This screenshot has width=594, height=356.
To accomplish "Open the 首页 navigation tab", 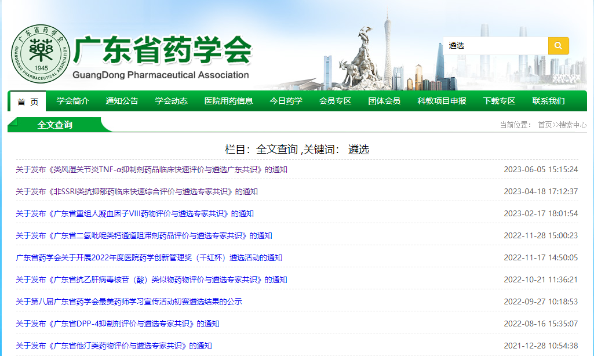I will point(28,101).
